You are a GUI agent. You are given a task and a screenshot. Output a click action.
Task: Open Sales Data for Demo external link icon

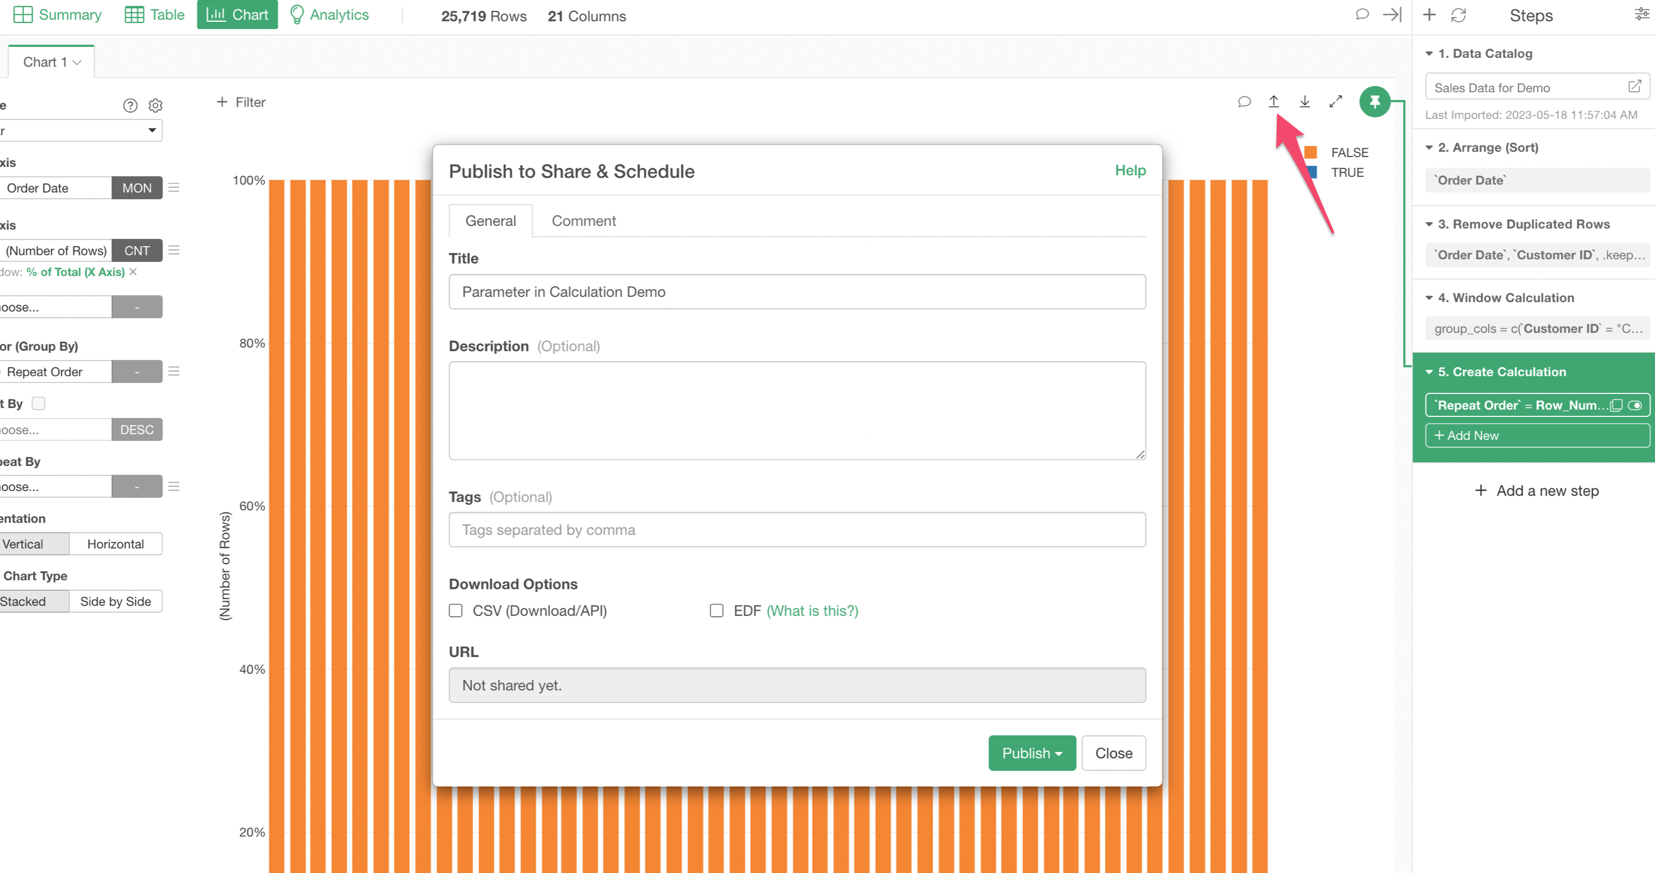[1634, 86]
